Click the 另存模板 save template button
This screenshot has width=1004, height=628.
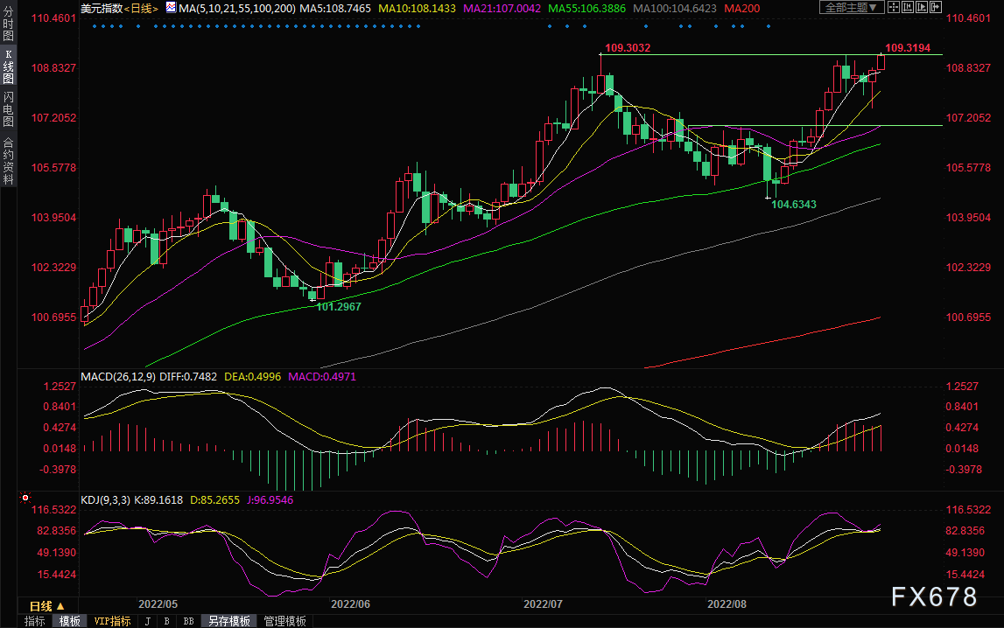[229, 621]
